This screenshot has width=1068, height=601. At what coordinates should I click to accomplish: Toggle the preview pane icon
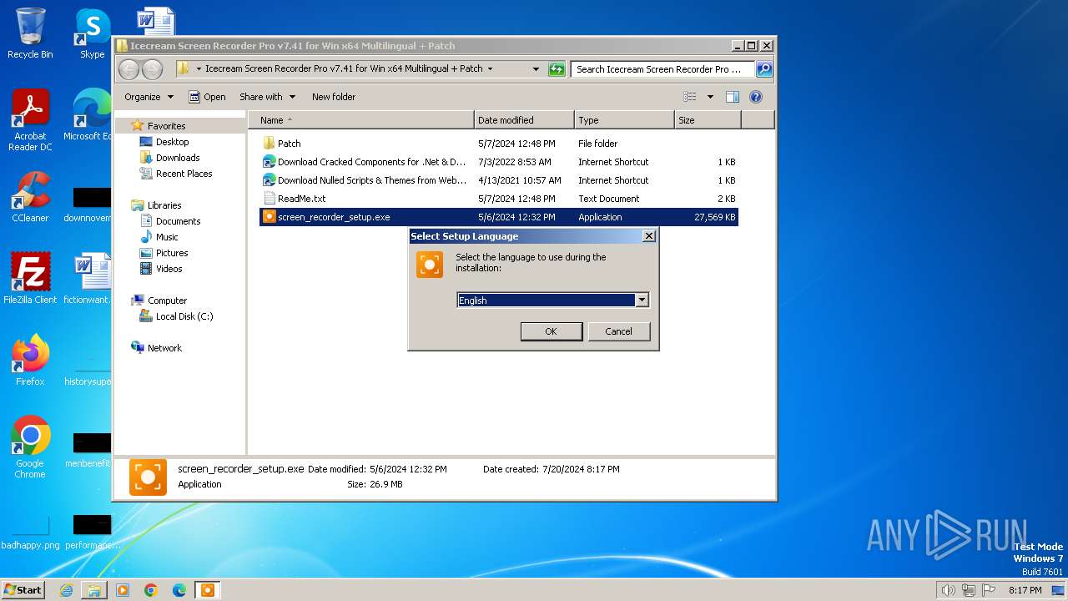pos(732,97)
